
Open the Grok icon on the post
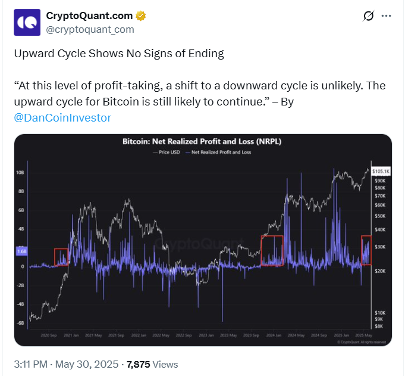[368, 15]
